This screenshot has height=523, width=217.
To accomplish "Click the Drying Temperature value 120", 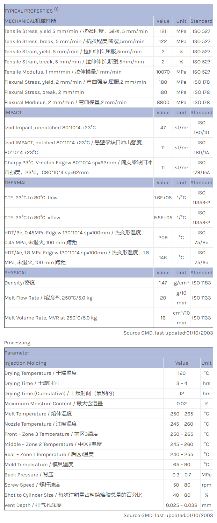I will [182, 373].
